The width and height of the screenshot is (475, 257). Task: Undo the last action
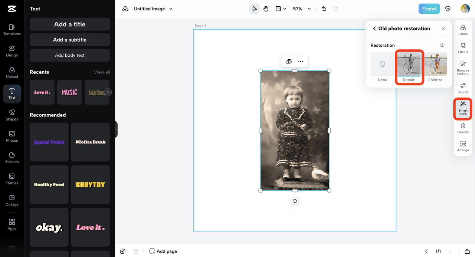coord(324,9)
